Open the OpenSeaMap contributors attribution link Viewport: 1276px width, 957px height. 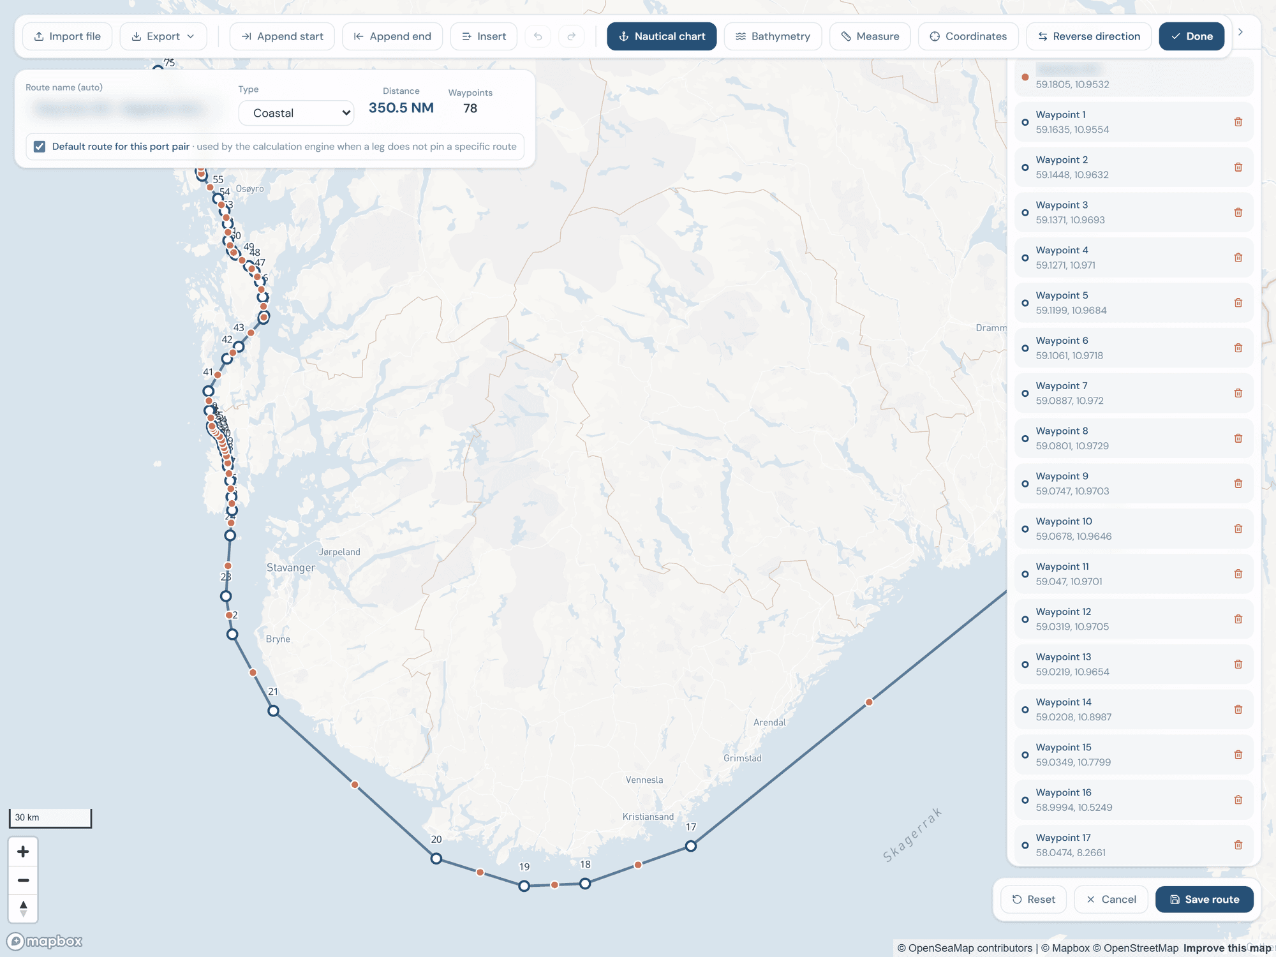point(965,948)
